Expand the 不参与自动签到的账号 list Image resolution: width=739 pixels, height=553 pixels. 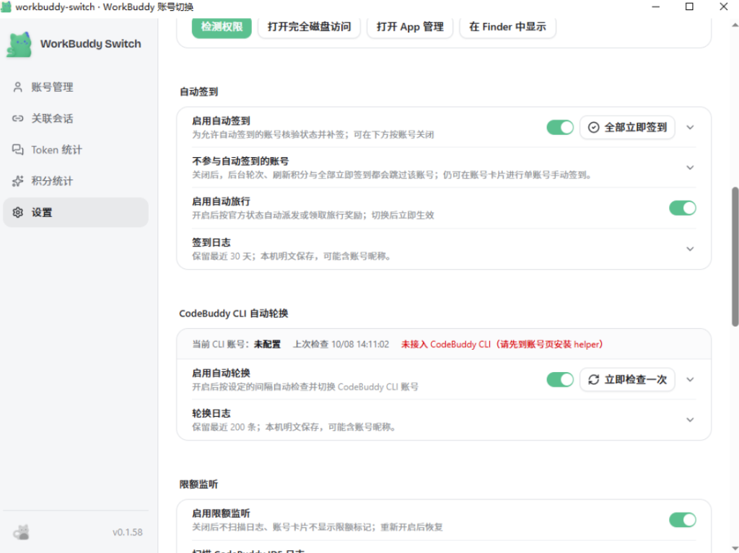point(690,168)
